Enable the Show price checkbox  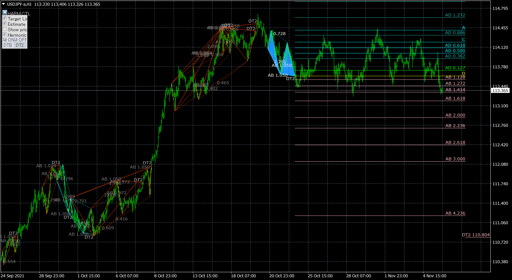pyautogui.click(x=4, y=29)
